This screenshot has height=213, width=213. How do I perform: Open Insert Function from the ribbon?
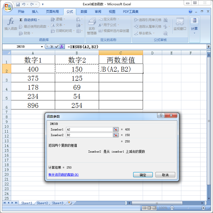click(x=11, y=24)
